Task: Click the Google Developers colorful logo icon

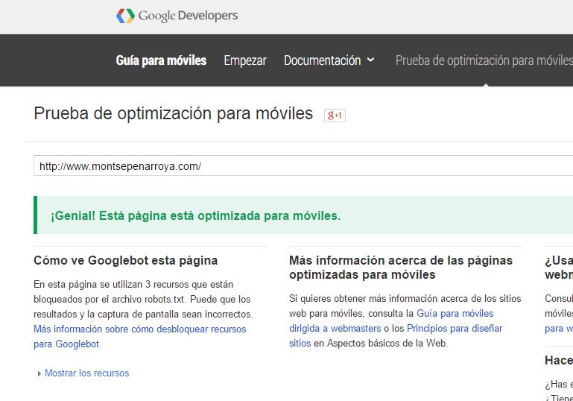Action: pyautogui.click(x=125, y=16)
